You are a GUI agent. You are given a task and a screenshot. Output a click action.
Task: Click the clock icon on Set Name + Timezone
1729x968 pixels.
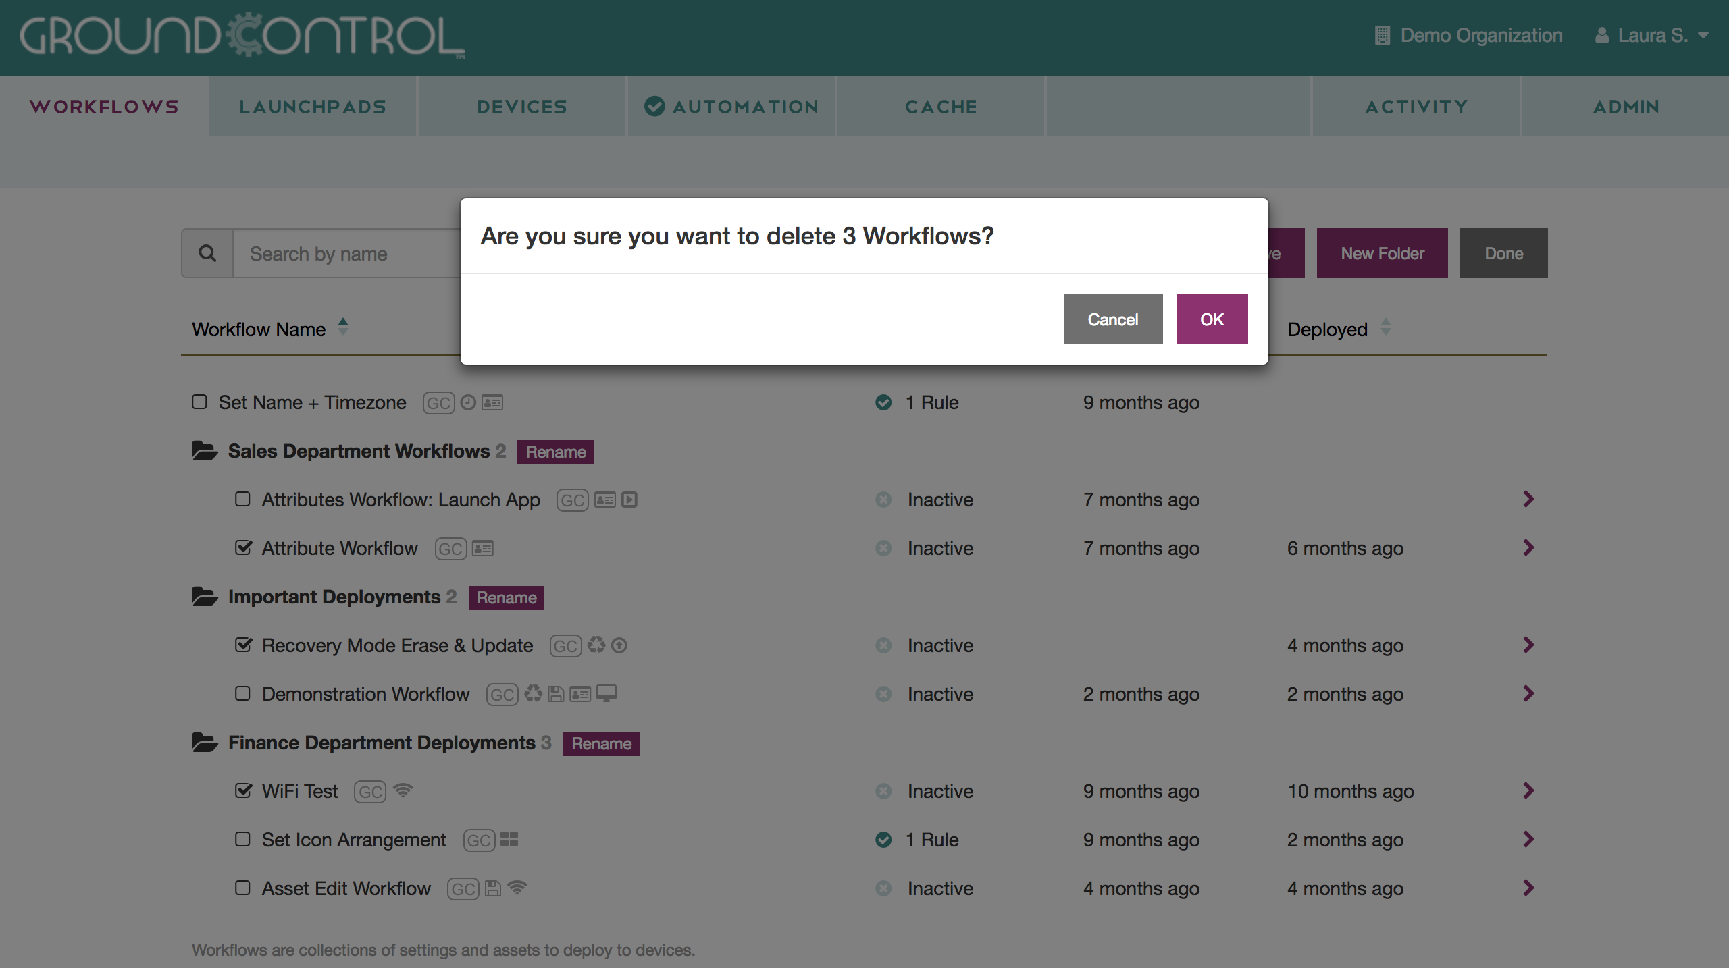coord(468,402)
